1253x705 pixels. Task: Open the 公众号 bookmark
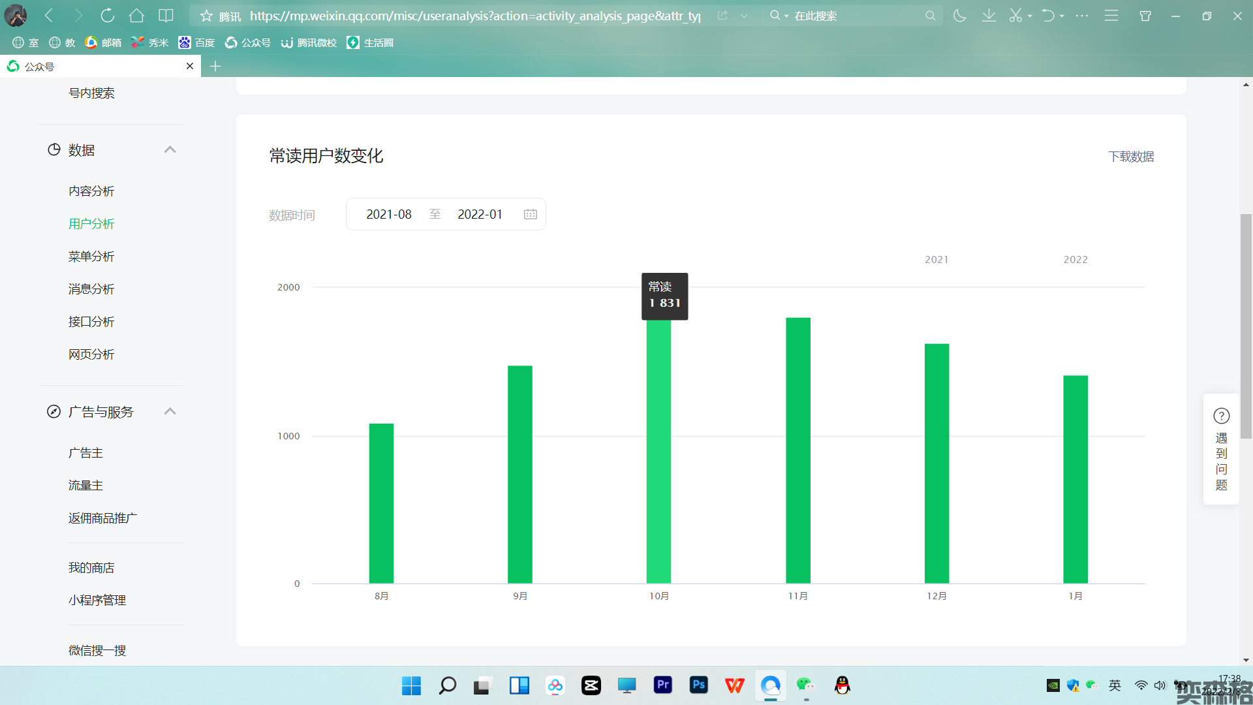pyautogui.click(x=248, y=42)
